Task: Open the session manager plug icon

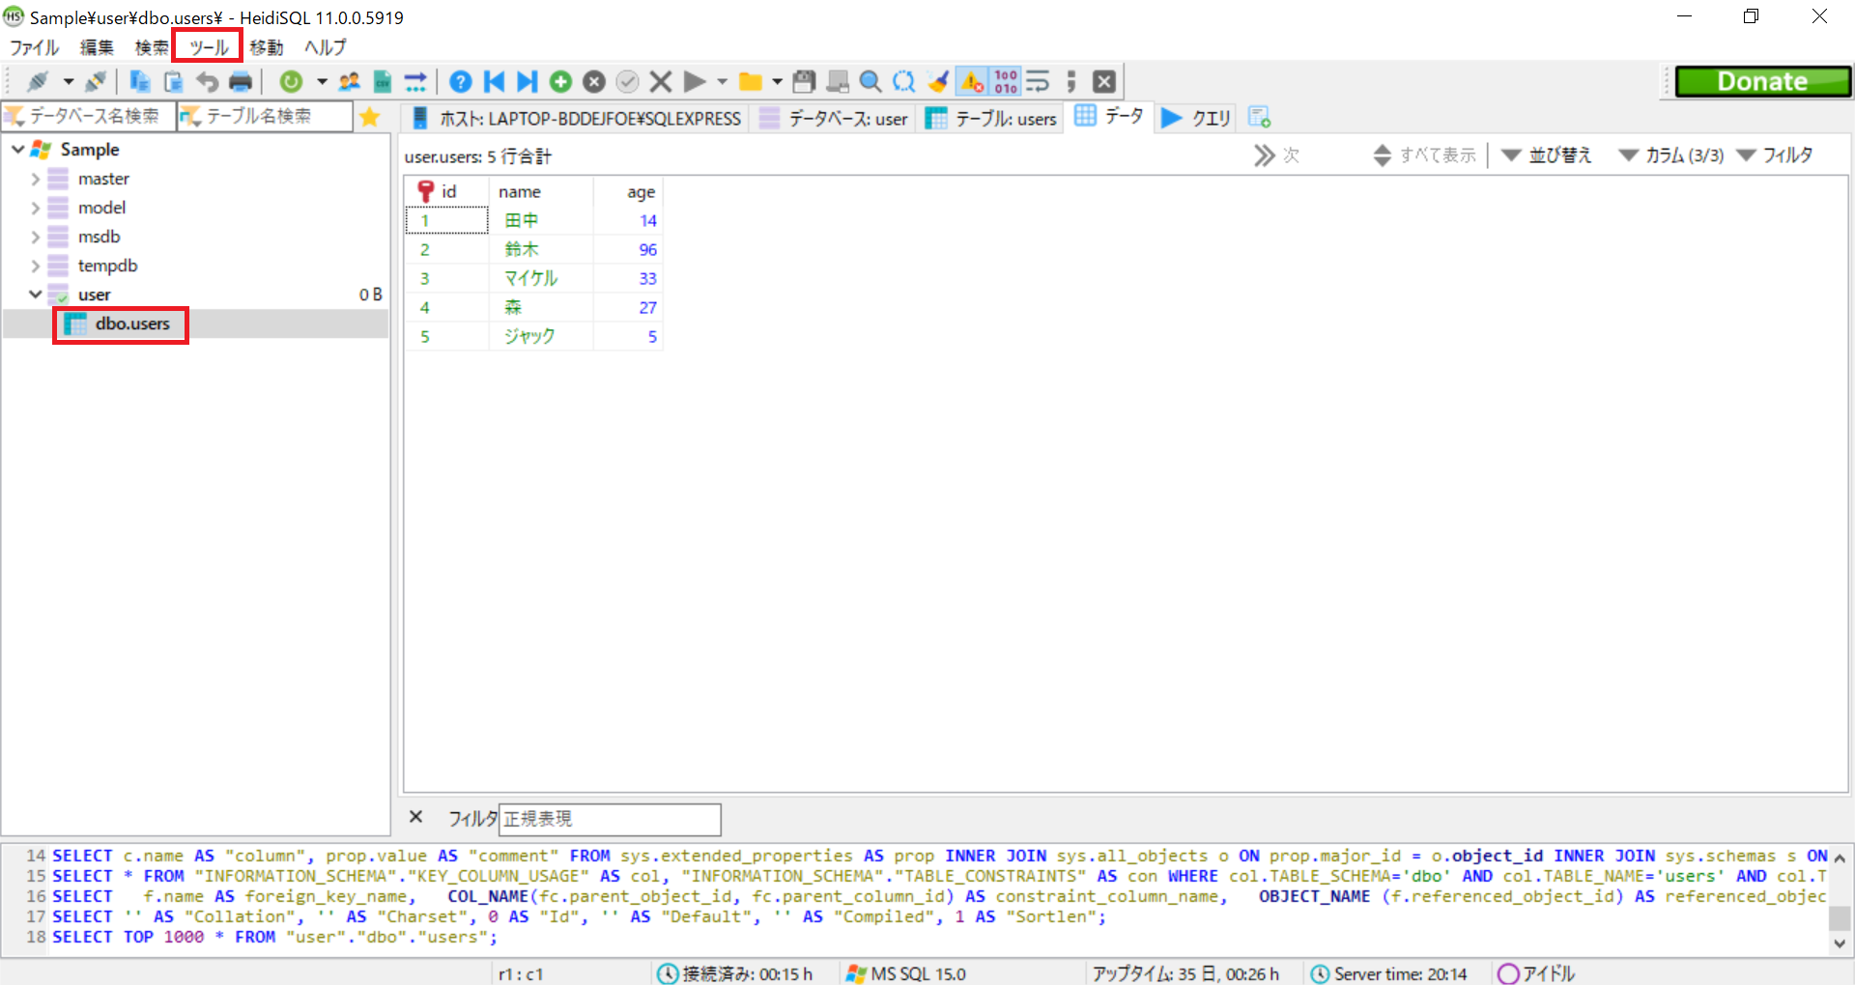Action: (x=39, y=82)
